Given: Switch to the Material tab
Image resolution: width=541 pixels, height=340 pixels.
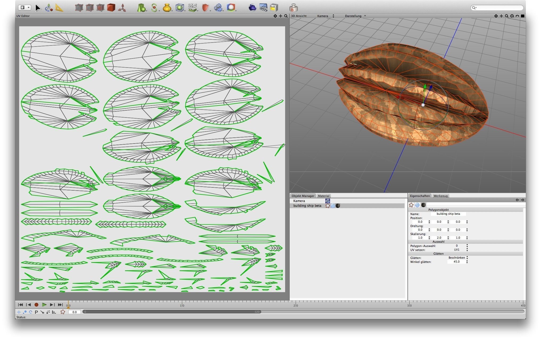Looking at the screenshot, I should [x=323, y=196].
